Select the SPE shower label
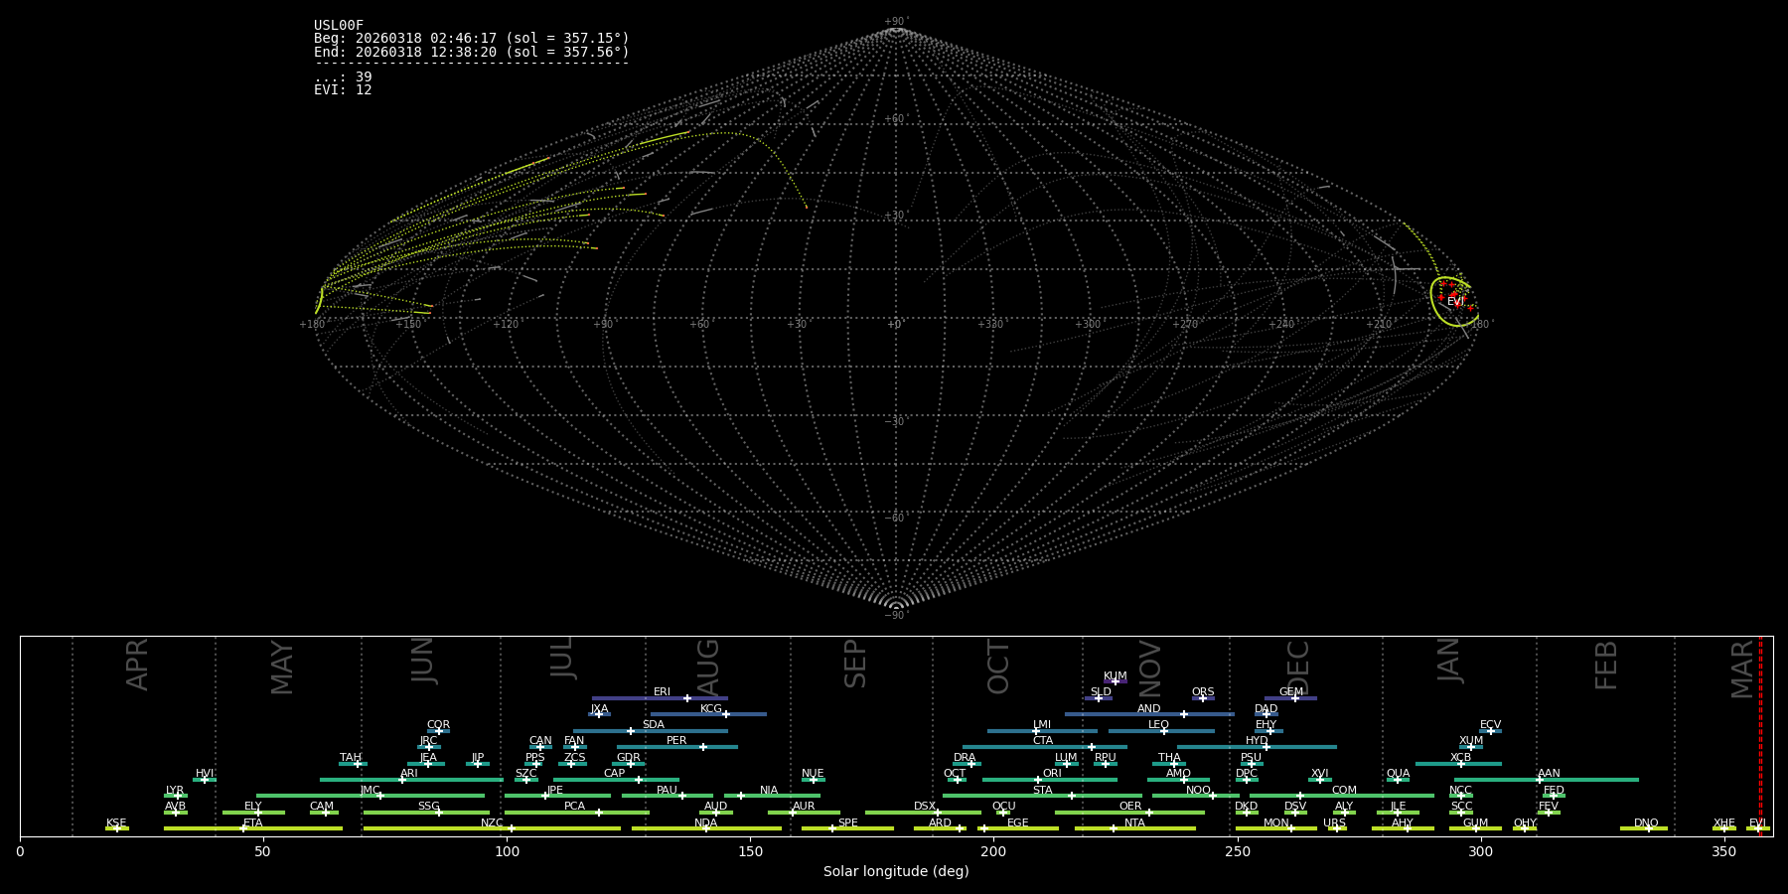1788x894 pixels. coord(847,823)
